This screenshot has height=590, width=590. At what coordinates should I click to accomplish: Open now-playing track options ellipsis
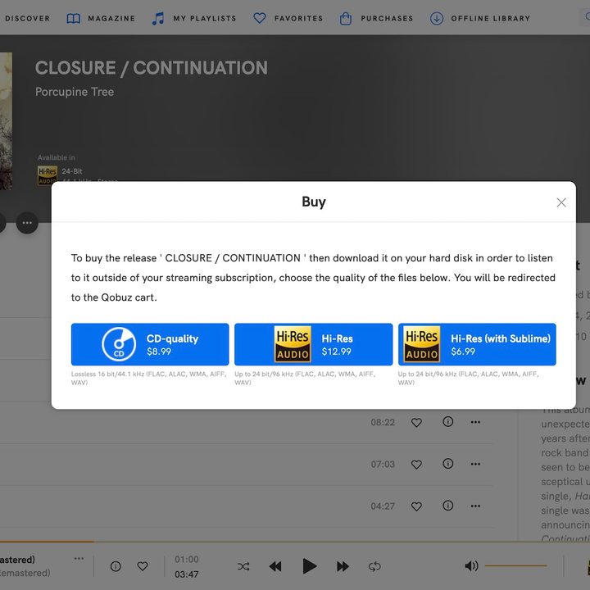click(79, 558)
